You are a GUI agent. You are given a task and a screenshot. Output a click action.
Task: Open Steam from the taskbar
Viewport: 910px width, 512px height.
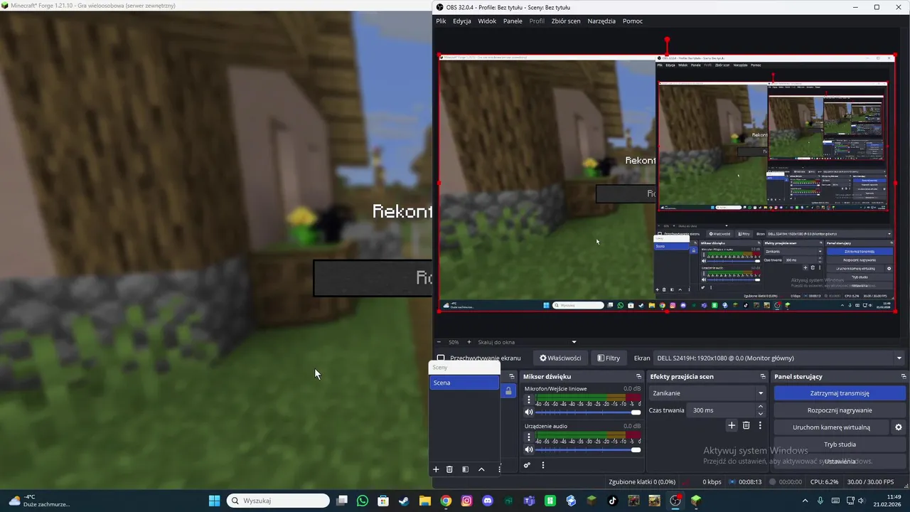pyautogui.click(x=404, y=501)
